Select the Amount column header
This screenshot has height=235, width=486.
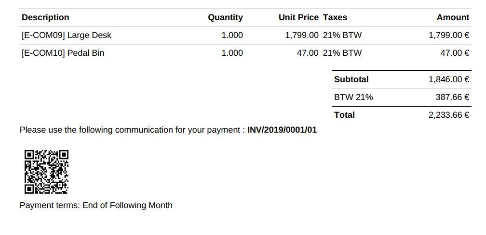click(453, 17)
